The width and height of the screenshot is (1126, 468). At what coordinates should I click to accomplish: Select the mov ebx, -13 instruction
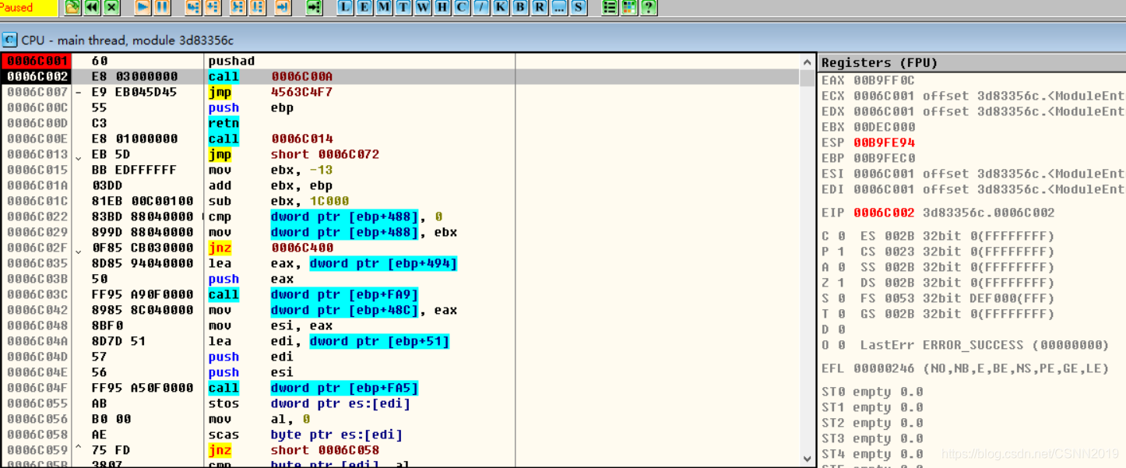coord(399,170)
